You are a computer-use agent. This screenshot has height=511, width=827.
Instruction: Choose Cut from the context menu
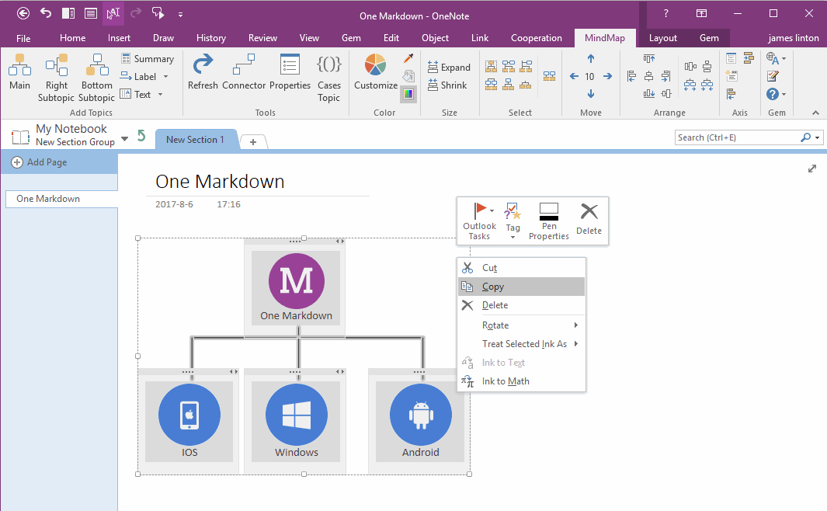pos(522,267)
